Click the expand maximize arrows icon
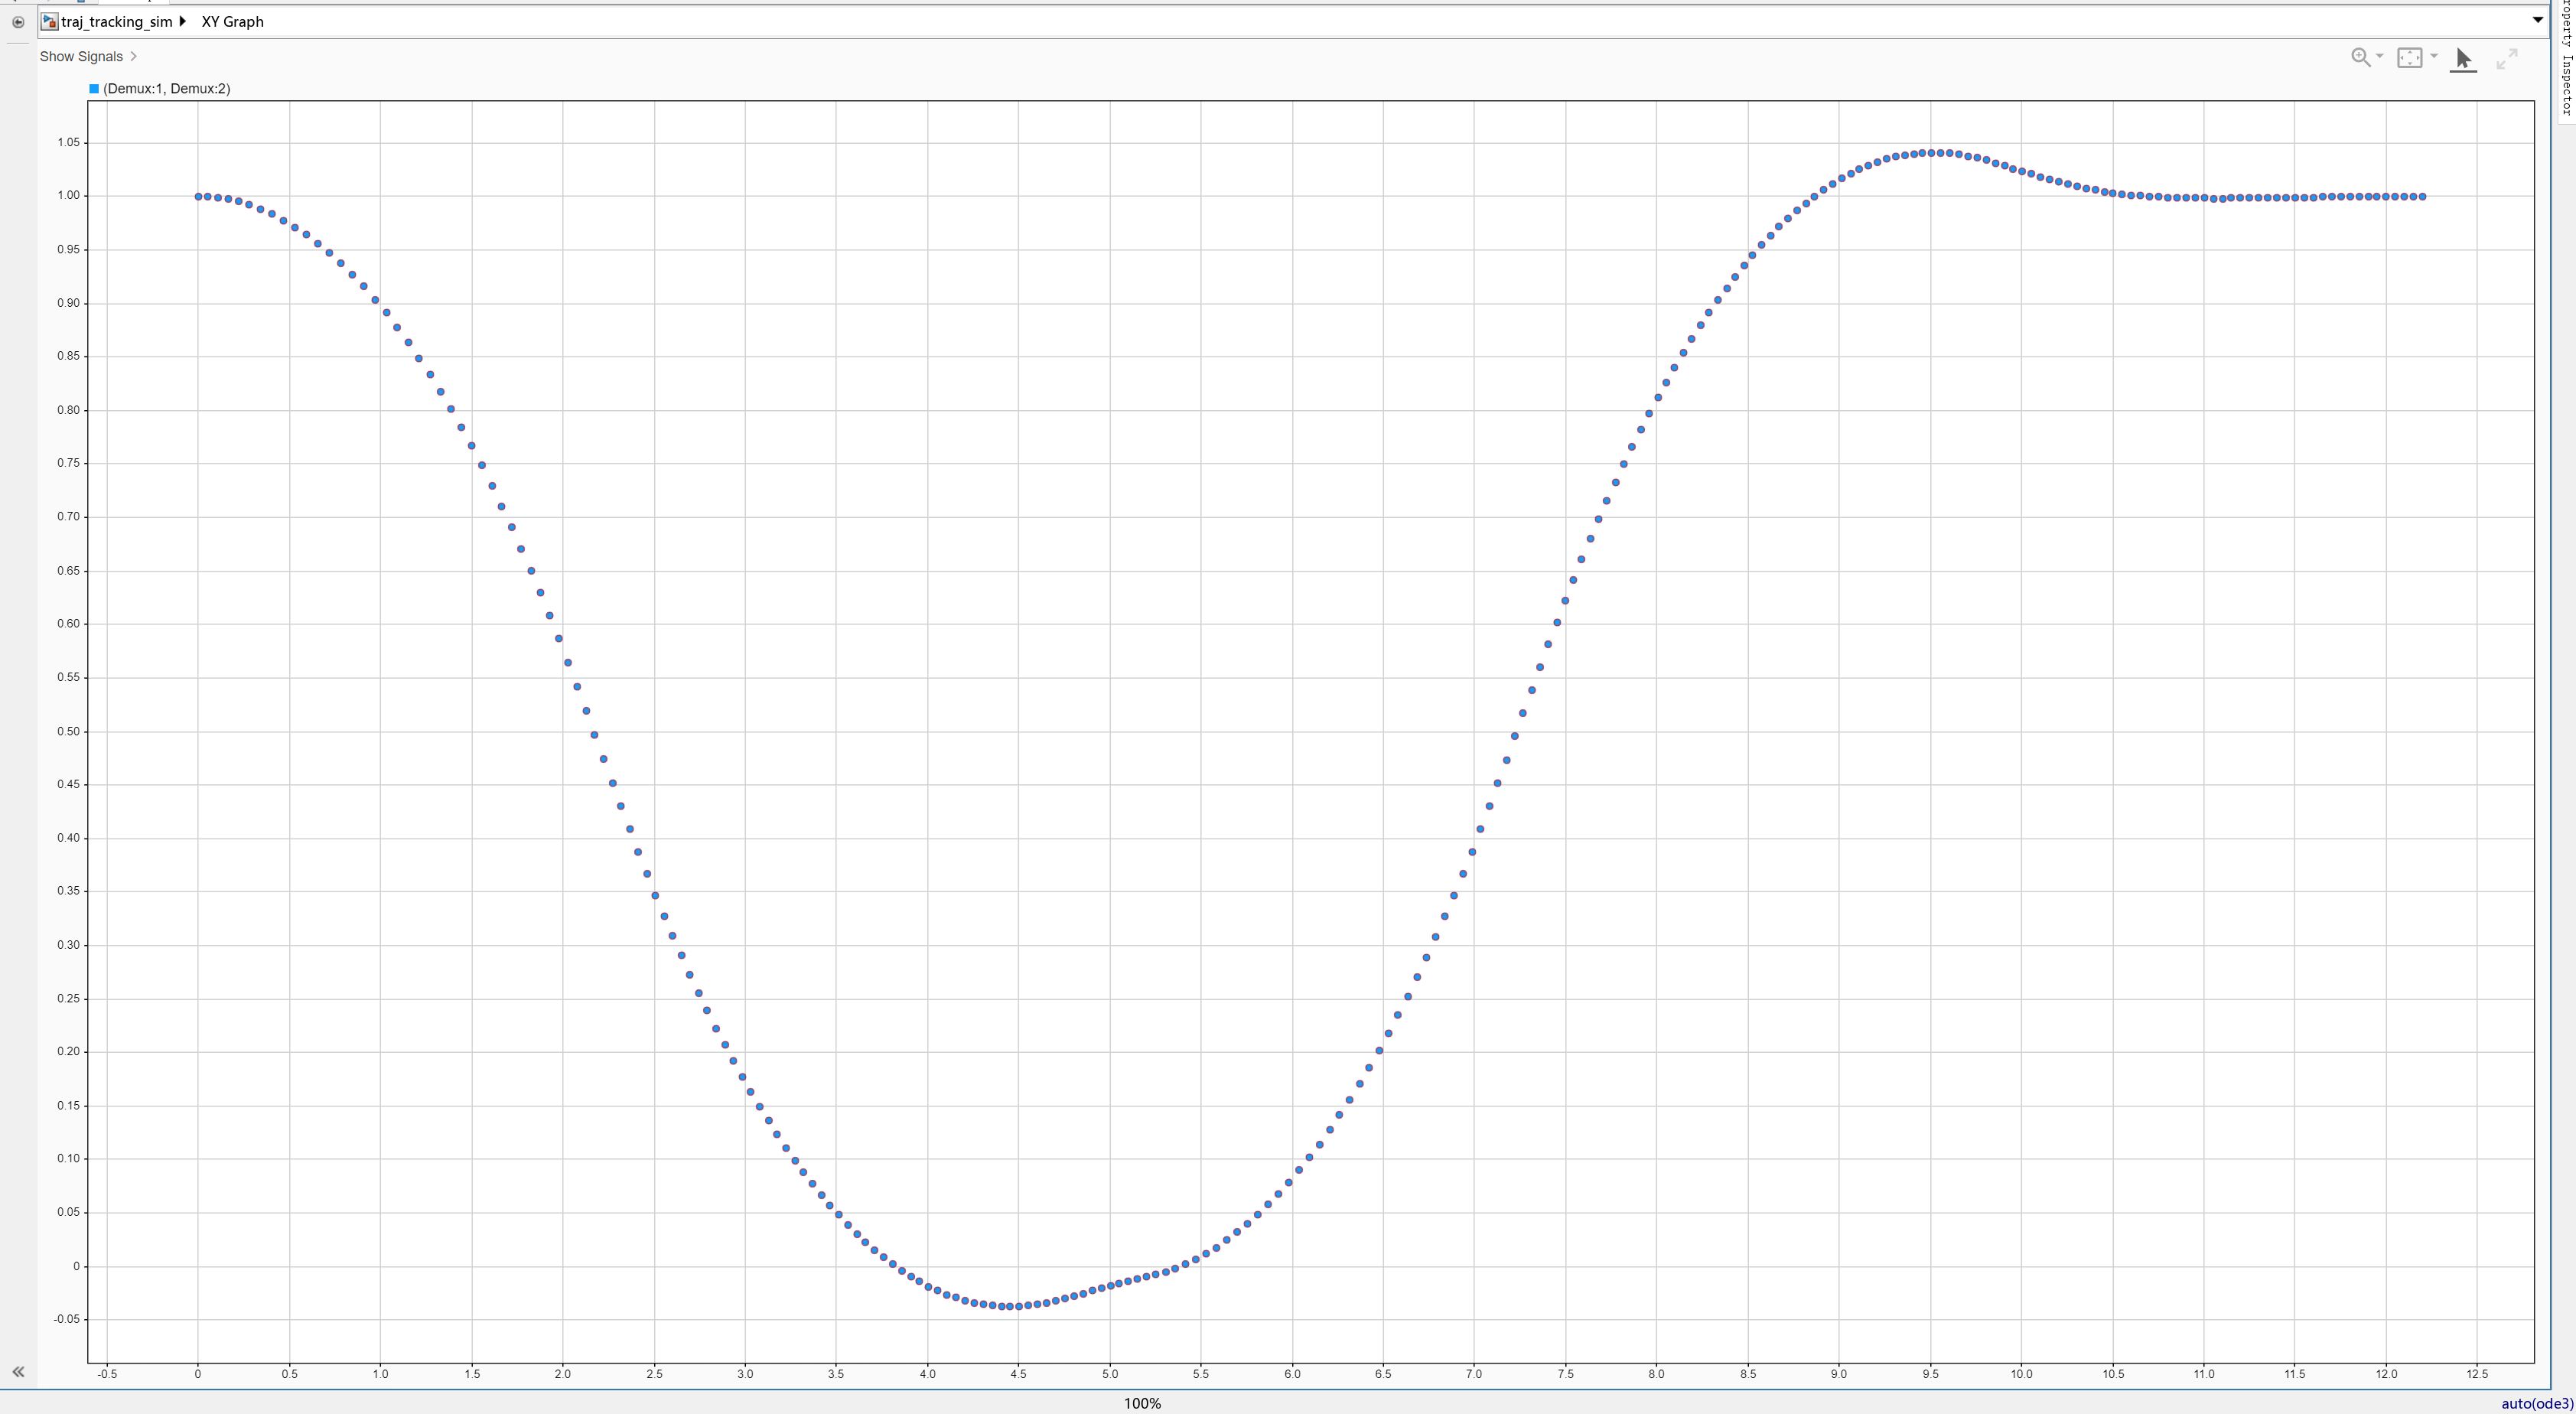Viewport: 2576px width, 1414px height. (2507, 59)
